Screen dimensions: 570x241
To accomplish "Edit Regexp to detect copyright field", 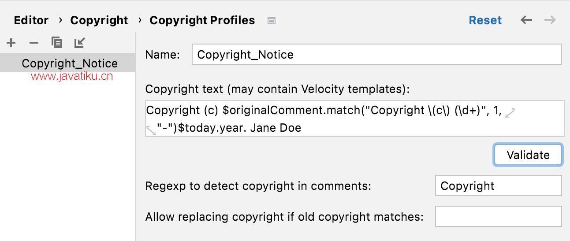I will [498, 185].
